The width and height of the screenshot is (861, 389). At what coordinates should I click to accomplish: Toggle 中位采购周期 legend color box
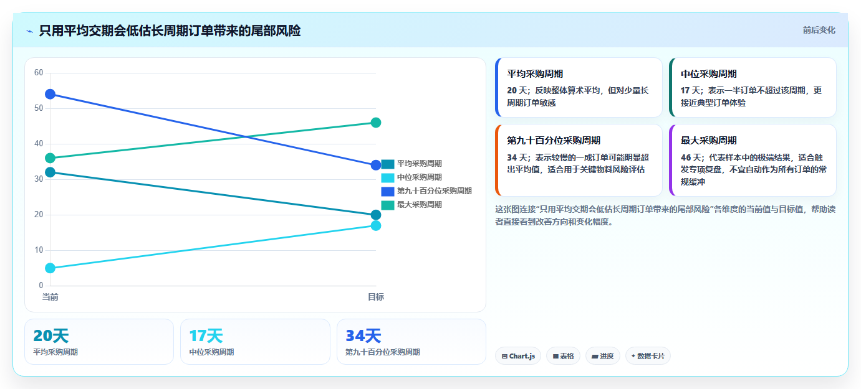[388, 177]
